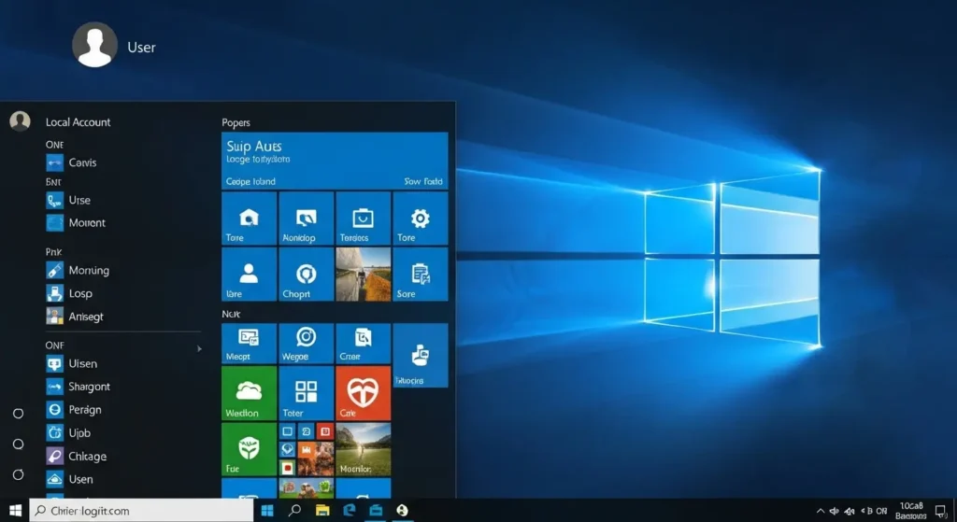
Task: Open the Losp app entry
Action: (69, 293)
